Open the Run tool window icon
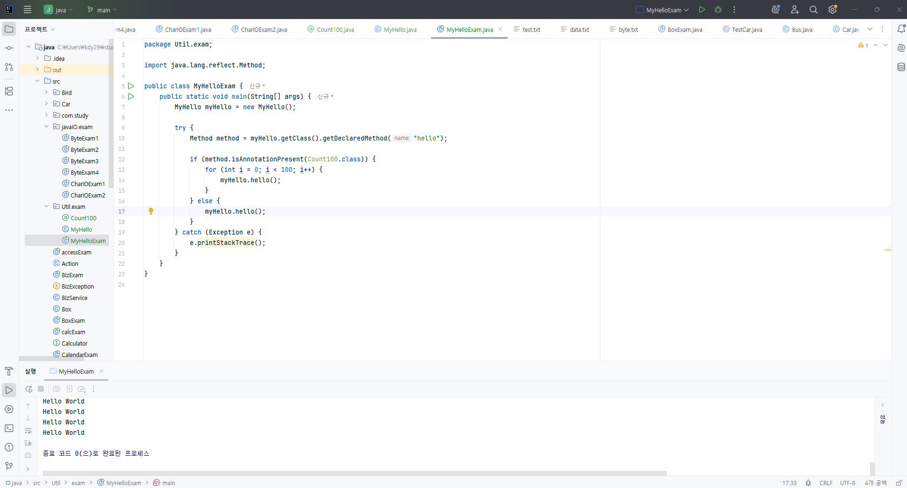The height and width of the screenshot is (488, 907). coord(9,390)
